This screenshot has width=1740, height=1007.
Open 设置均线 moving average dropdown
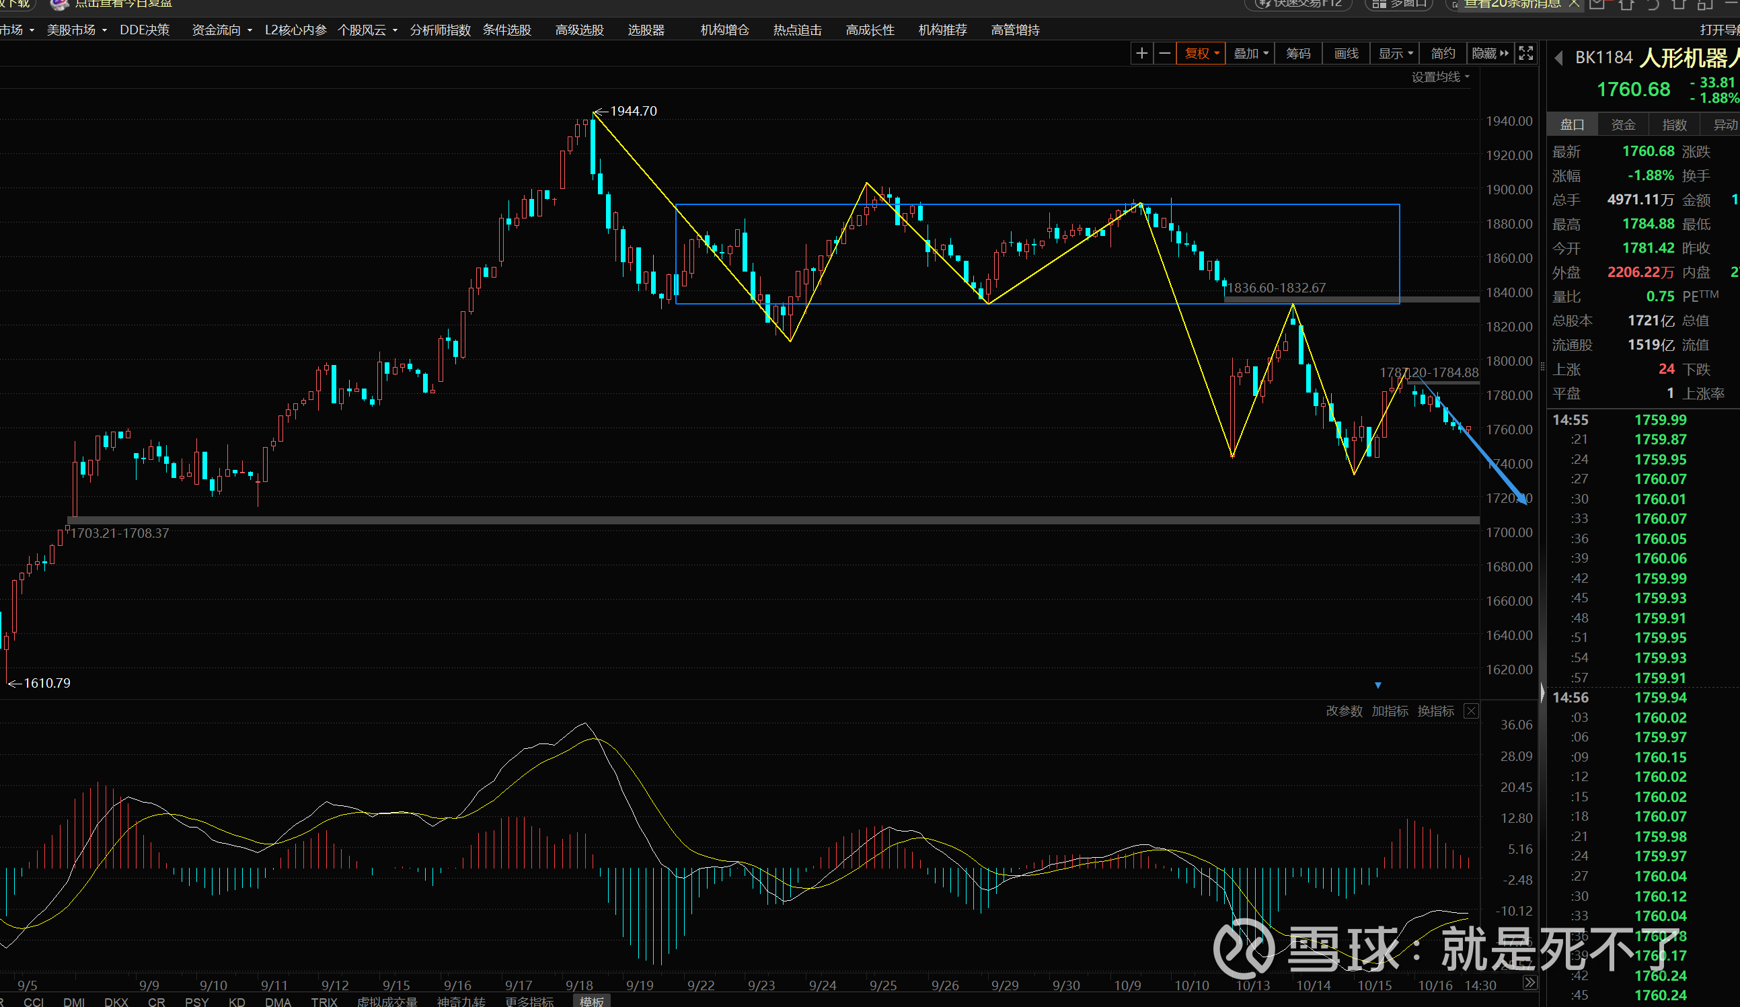click(1439, 77)
